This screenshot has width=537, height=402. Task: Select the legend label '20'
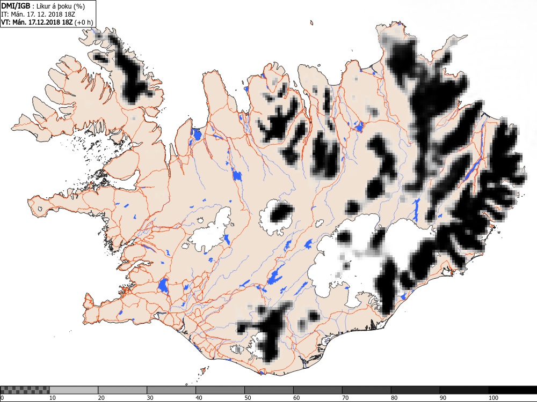click(101, 398)
